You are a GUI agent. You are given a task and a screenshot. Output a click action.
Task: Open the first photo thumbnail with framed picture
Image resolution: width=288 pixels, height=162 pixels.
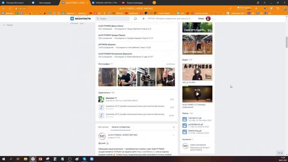108,77
